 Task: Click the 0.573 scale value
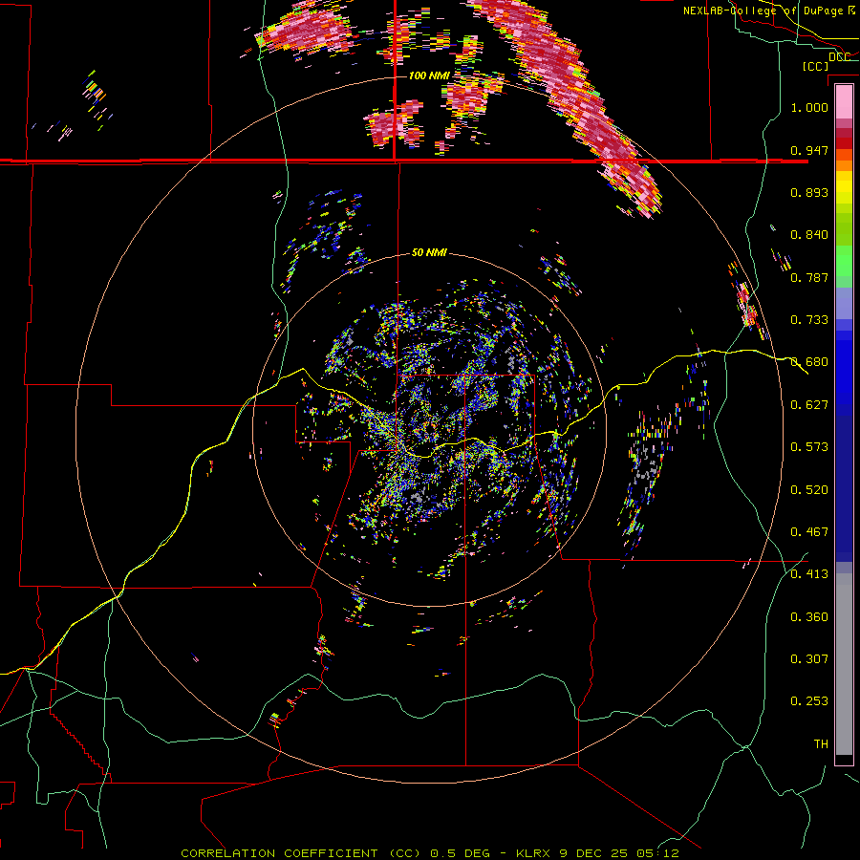pos(809,447)
